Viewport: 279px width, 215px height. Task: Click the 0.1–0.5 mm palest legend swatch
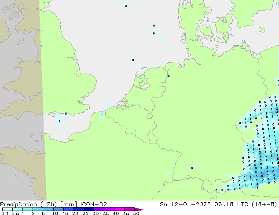(7, 209)
